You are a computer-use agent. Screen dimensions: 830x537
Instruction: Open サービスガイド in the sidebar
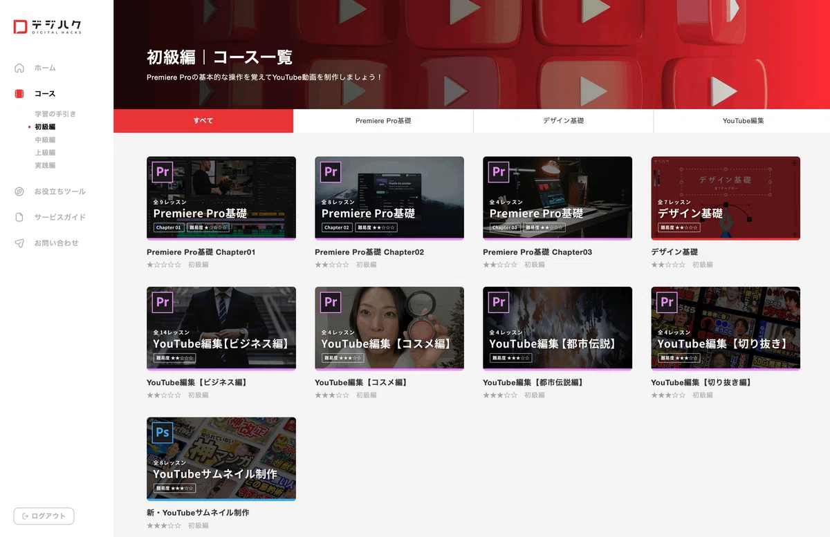tap(60, 217)
